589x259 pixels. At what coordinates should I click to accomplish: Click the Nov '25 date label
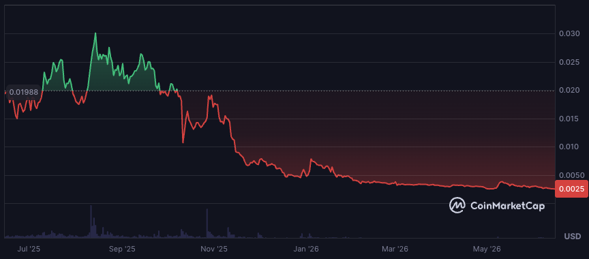(214, 249)
